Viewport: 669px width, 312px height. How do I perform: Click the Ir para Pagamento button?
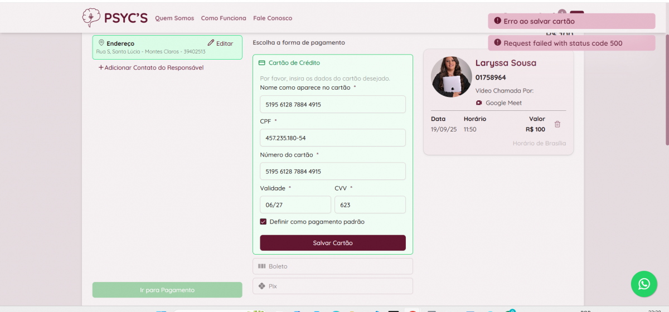tap(167, 290)
